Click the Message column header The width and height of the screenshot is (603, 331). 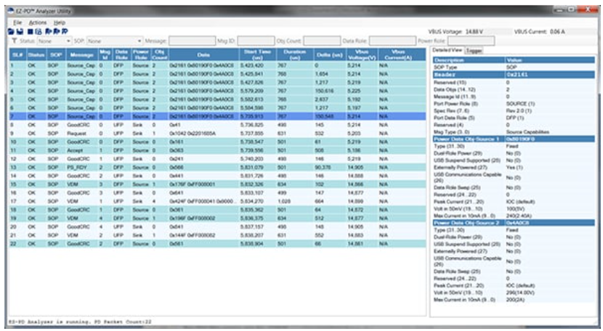point(81,54)
